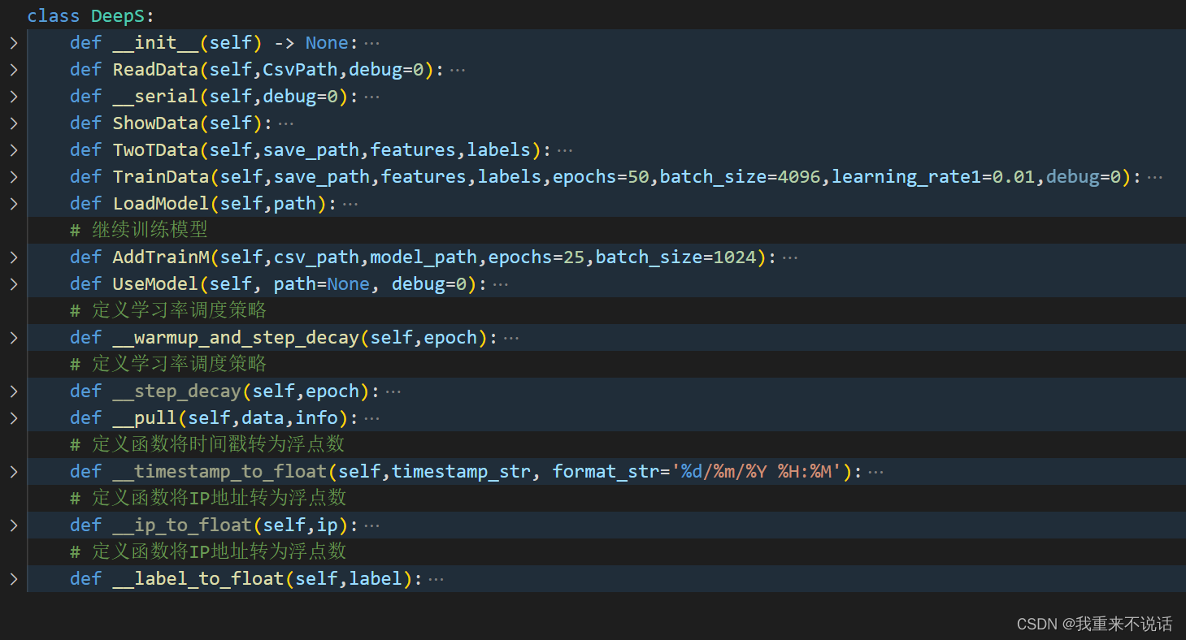Expand __warmup_and_step_decay fold chevron
This screenshot has width=1186, height=640.
click(13, 338)
